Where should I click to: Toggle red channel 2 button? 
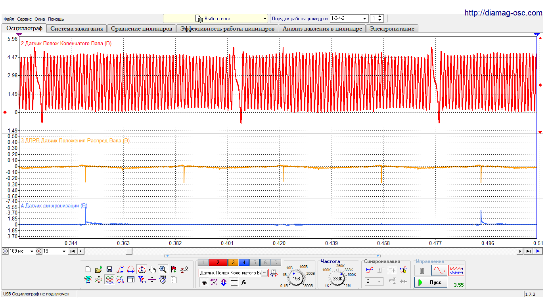coord(218,263)
